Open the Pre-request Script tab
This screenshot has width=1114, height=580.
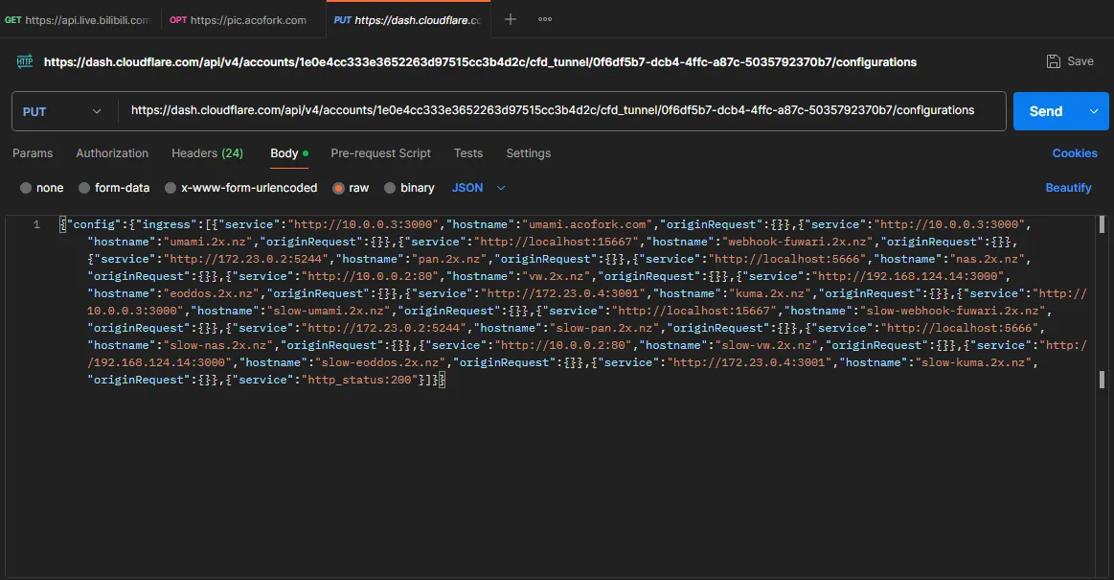[x=380, y=153]
